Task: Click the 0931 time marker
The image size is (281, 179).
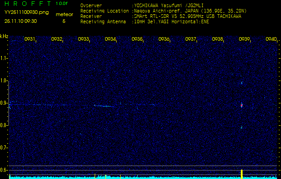Action: point(29,39)
